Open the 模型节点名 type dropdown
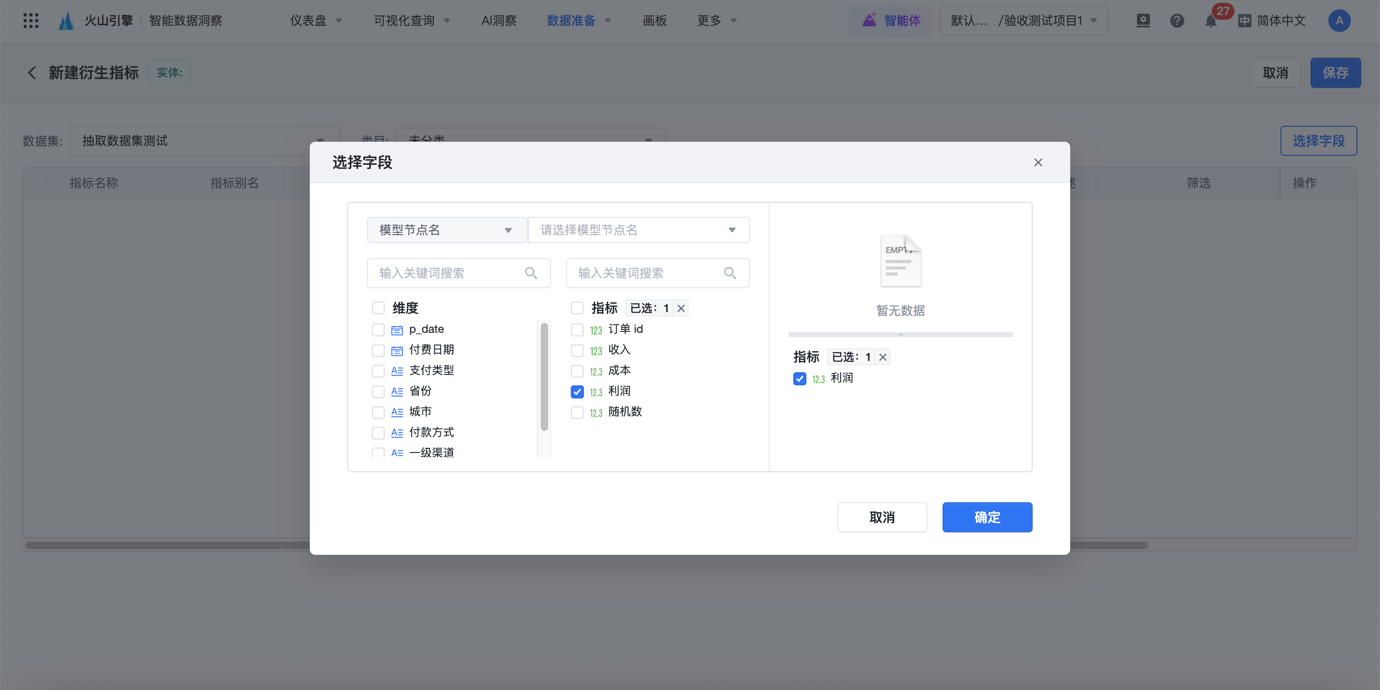The height and width of the screenshot is (690, 1380). [x=446, y=230]
